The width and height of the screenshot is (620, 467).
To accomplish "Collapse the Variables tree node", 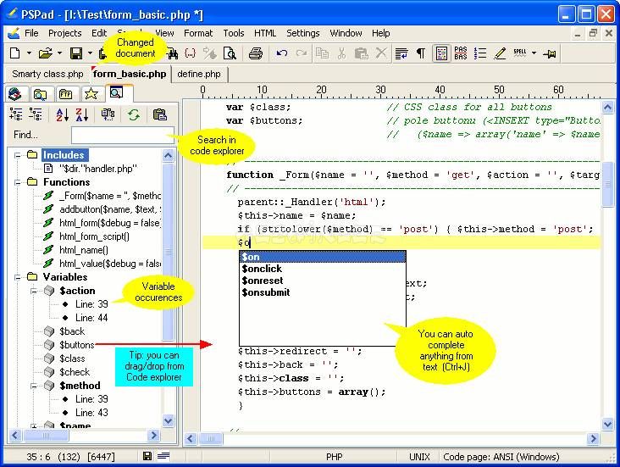I will tap(18, 277).
